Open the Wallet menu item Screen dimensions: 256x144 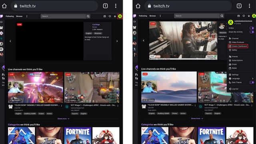(x=233, y=68)
